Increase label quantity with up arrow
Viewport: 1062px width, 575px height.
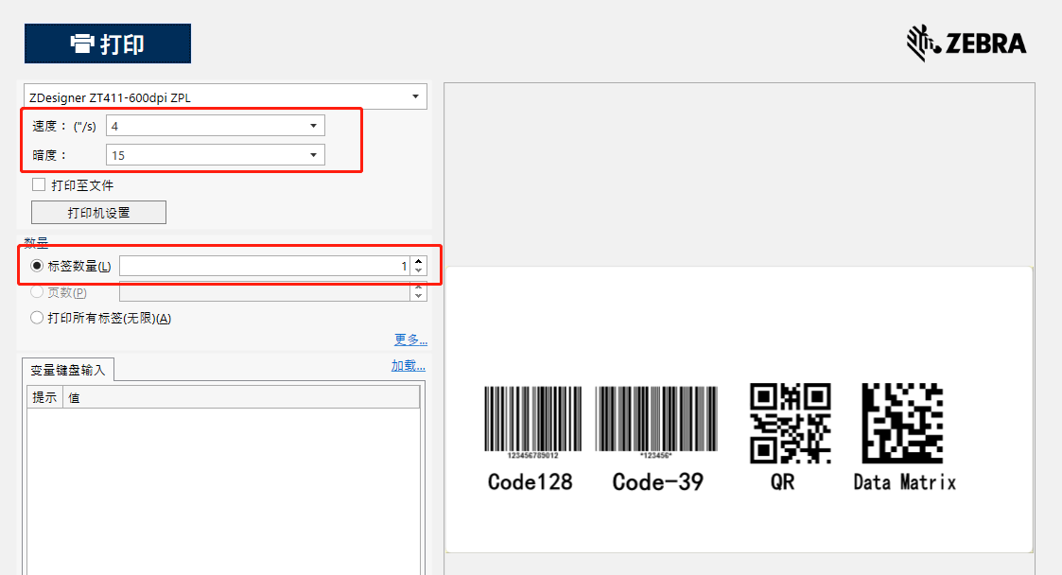coord(419,261)
